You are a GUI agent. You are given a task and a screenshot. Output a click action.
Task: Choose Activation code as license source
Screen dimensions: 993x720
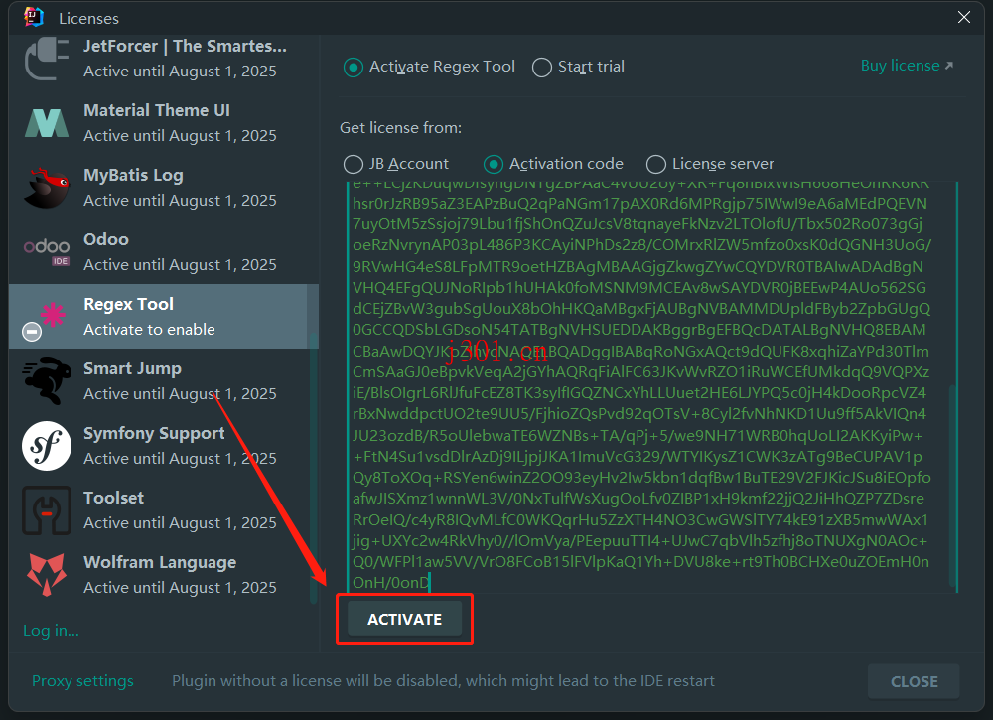pos(494,165)
